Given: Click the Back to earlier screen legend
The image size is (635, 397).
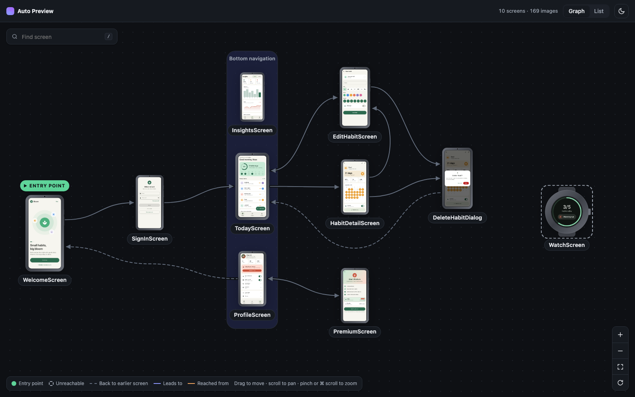Looking at the screenshot, I should tap(119, 384).
